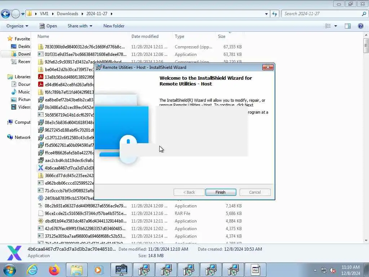Select Favorites in the navigation pane
369x277 pixels.
click(x=19, y=39)
